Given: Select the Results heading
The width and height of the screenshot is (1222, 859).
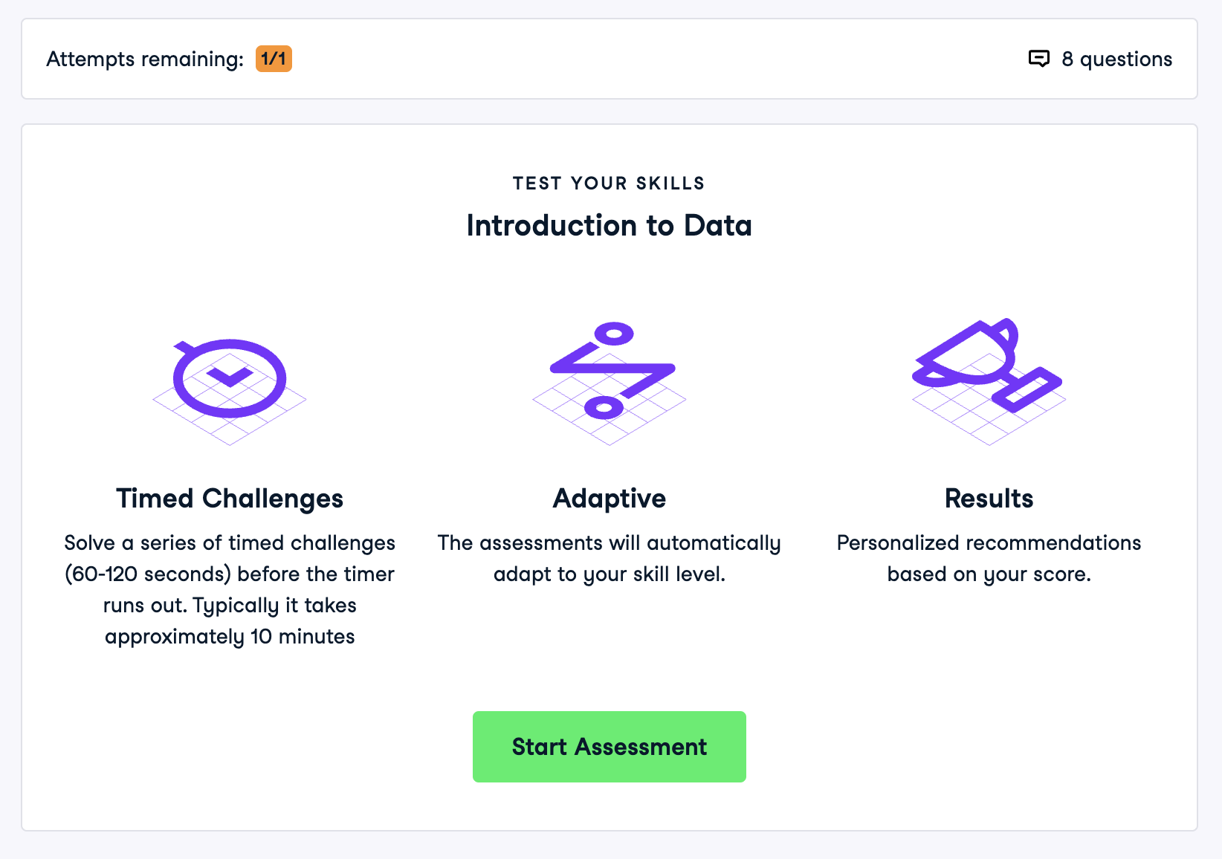Looking at the screenshot, I should click(989, 499).
